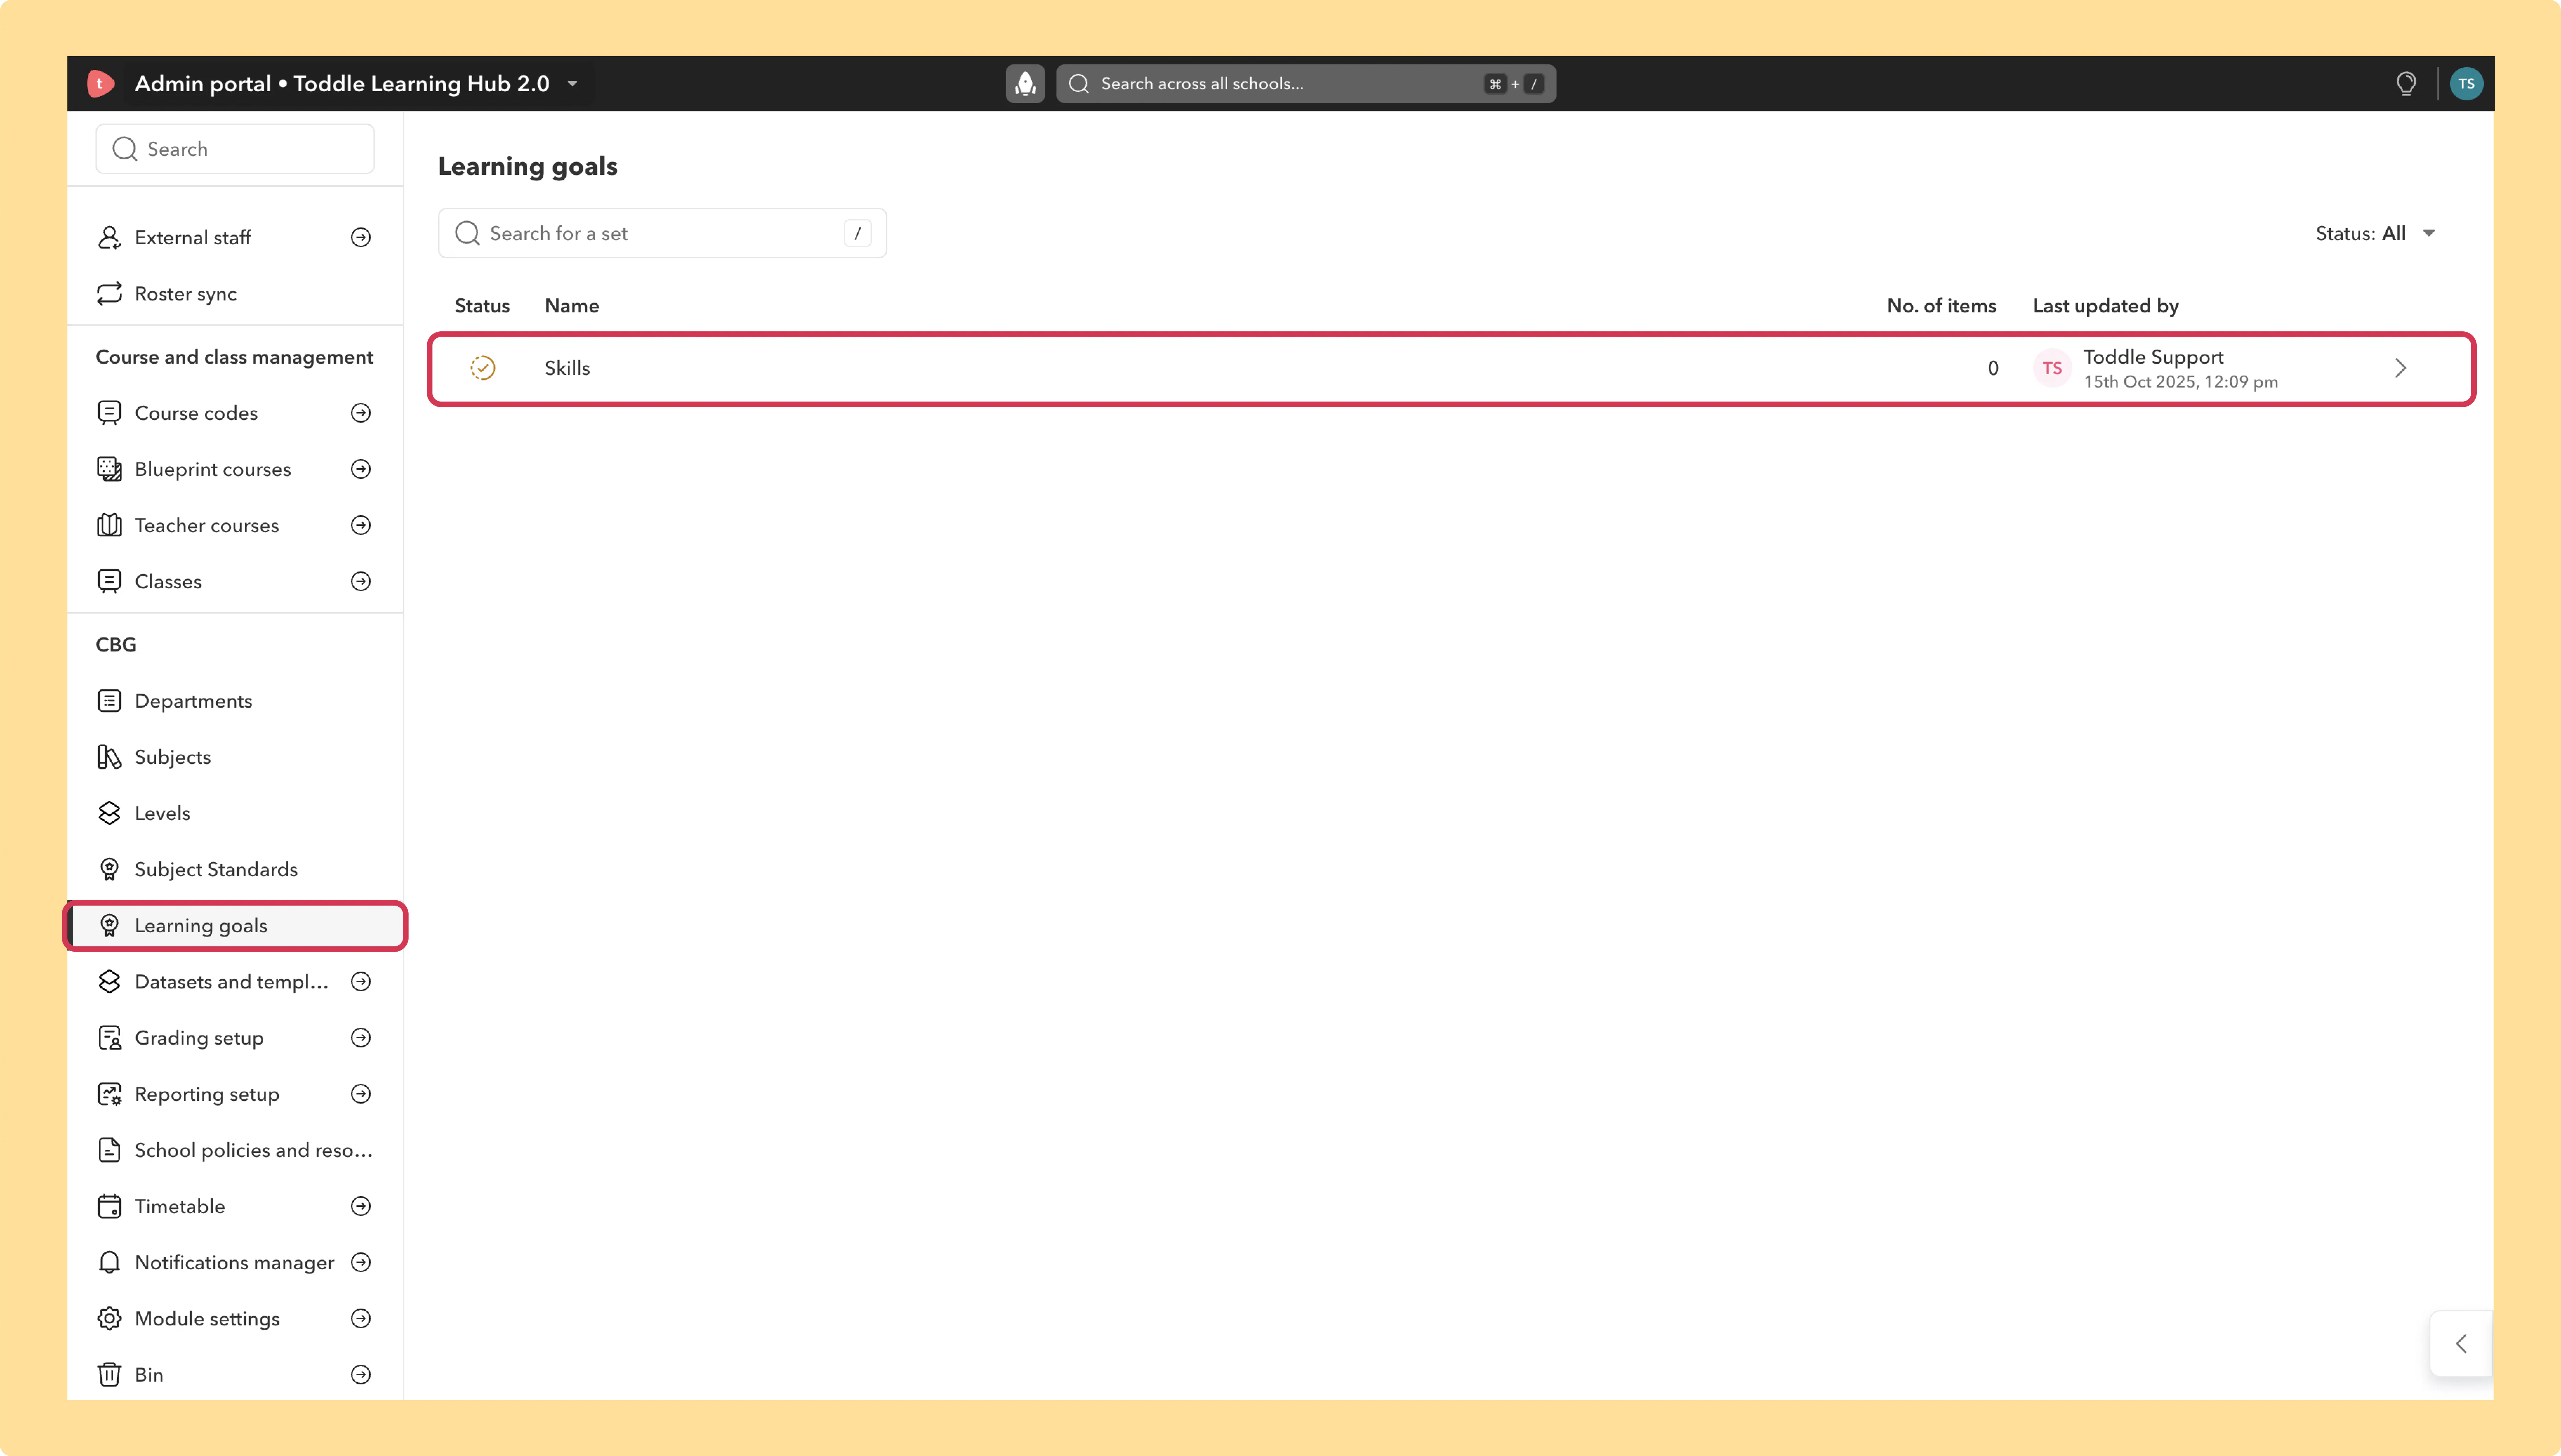Image resolution: width=2561 pixels, height=1456 pixels.
Task: Click the Levels layers icon
Action: click(109, 813)
